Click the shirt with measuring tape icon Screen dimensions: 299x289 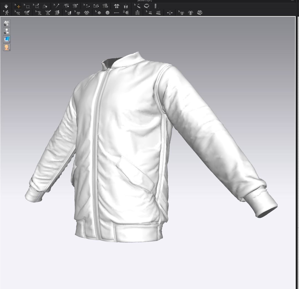(x=200, y=13)
